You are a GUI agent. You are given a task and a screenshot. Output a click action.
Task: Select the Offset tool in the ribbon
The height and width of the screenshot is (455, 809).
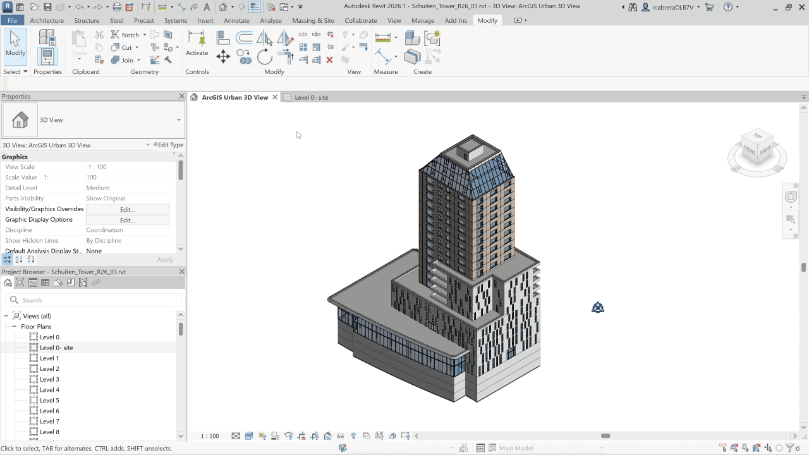point(244,39)
